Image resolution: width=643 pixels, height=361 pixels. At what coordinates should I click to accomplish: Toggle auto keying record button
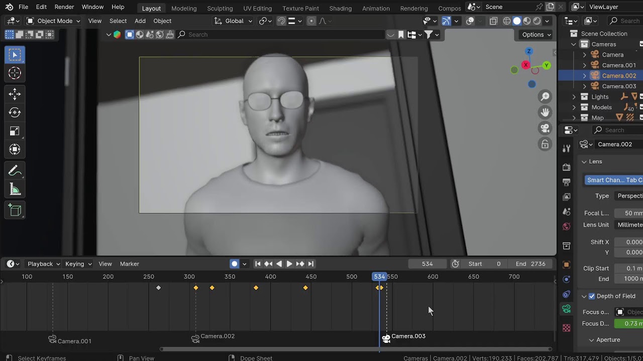tap(235, 264)
